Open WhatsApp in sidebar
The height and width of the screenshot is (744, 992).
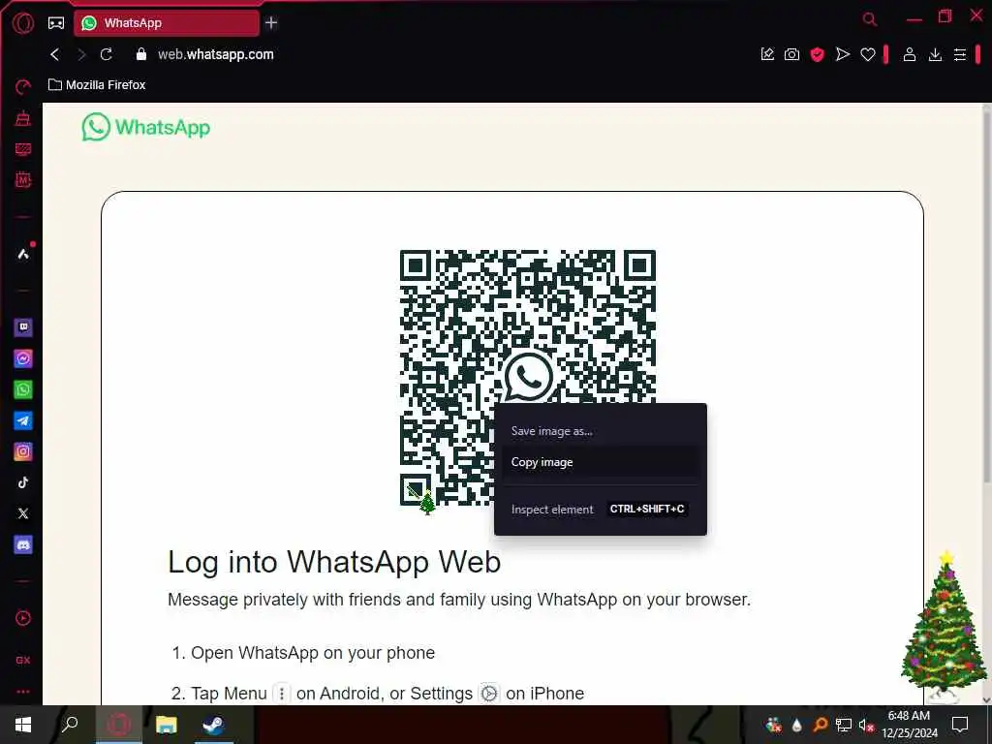click(23, 389)
